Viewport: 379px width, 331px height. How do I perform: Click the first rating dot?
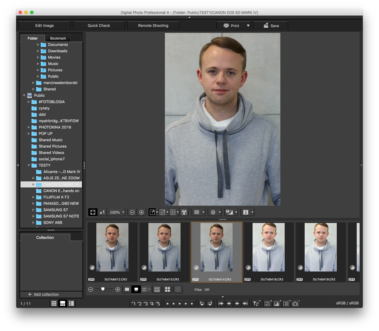point(167,304)
